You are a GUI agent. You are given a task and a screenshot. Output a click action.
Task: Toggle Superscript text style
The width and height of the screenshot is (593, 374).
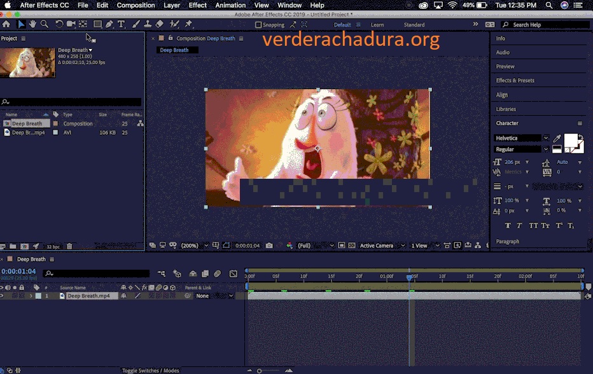coord(559,226)
